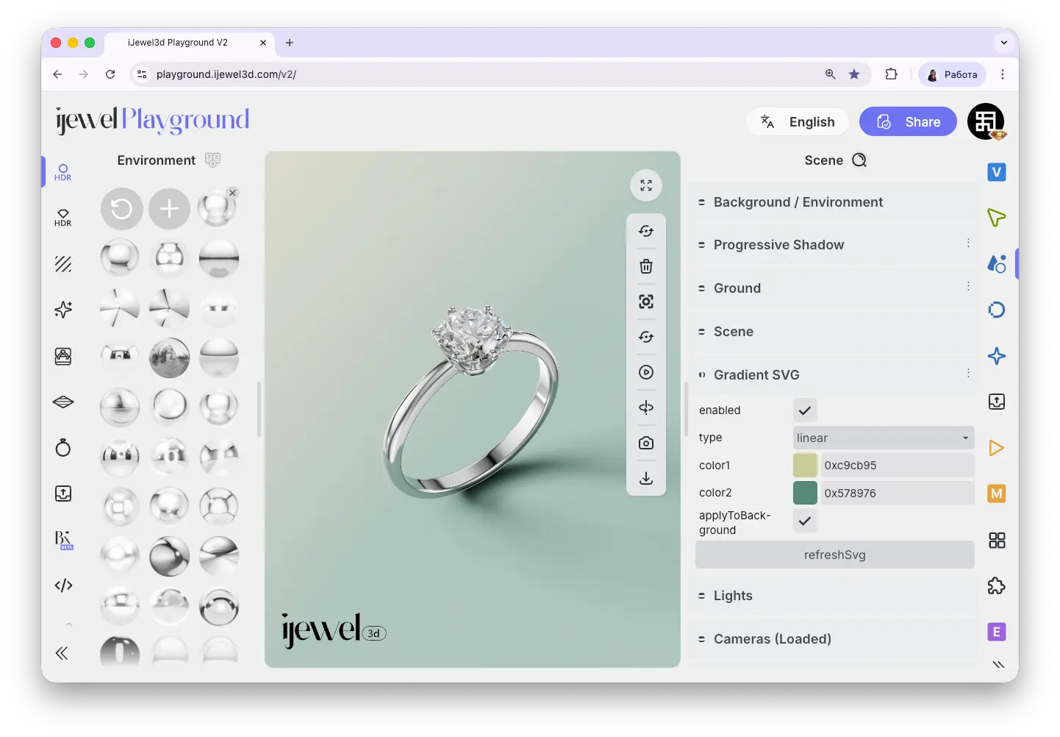Open Gradient SVG three-dot options
The width and height of the screenshot is (1060, 737).
click(x=968, y=374)
